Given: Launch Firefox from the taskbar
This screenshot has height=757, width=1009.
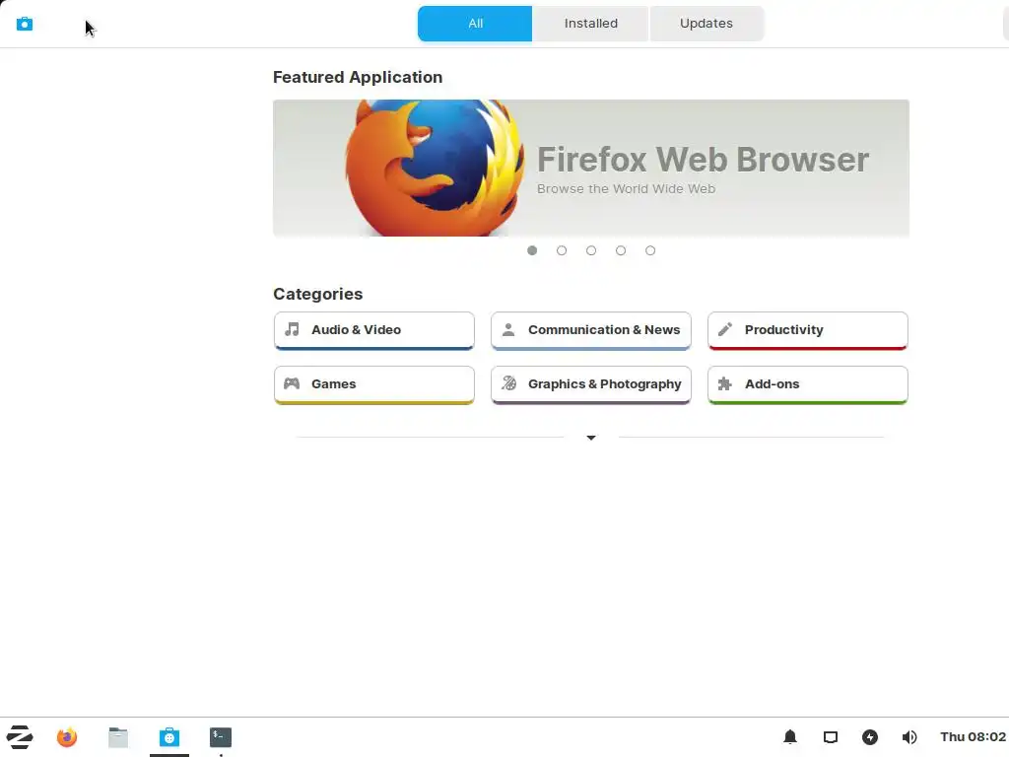Looking at the screenshot, I should (x=67, y=737).
